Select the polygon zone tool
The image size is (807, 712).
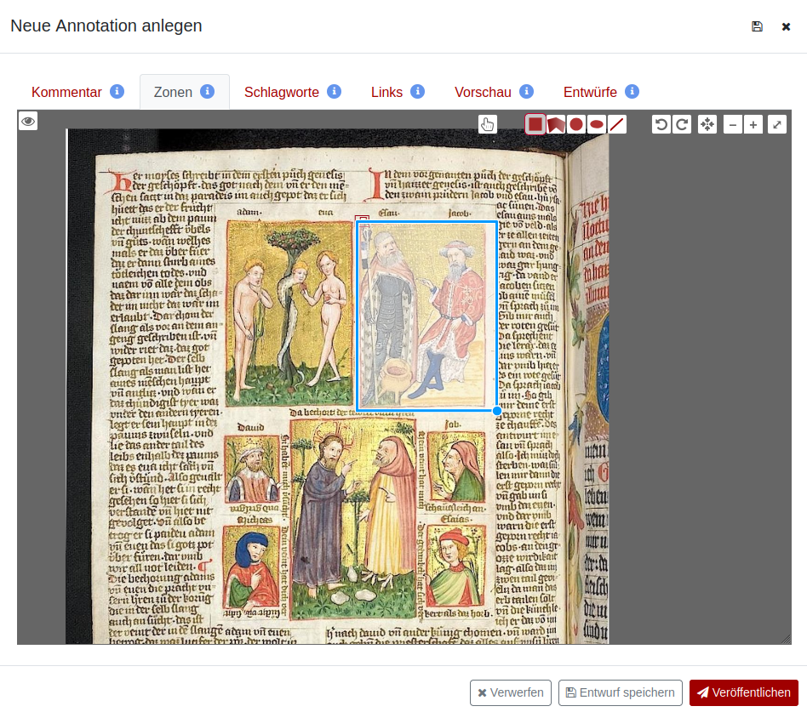(x=556, y=124)
